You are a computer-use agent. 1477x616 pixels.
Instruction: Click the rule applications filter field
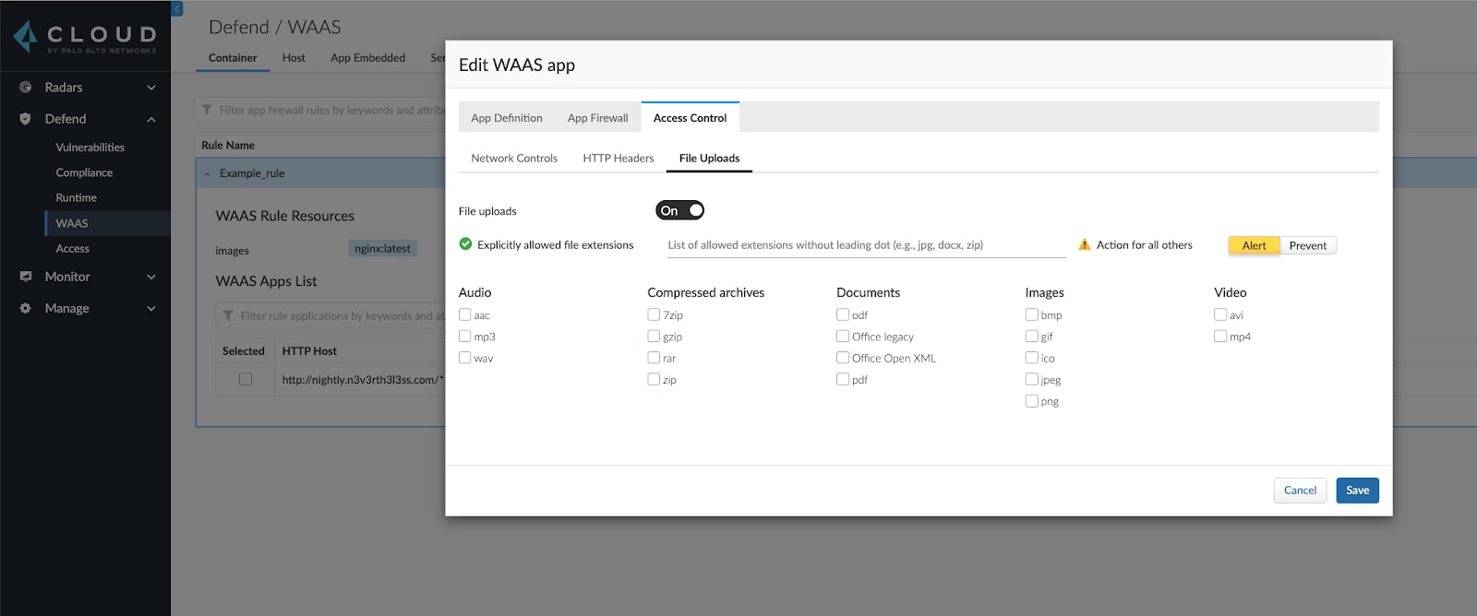[x=330, y=315]
